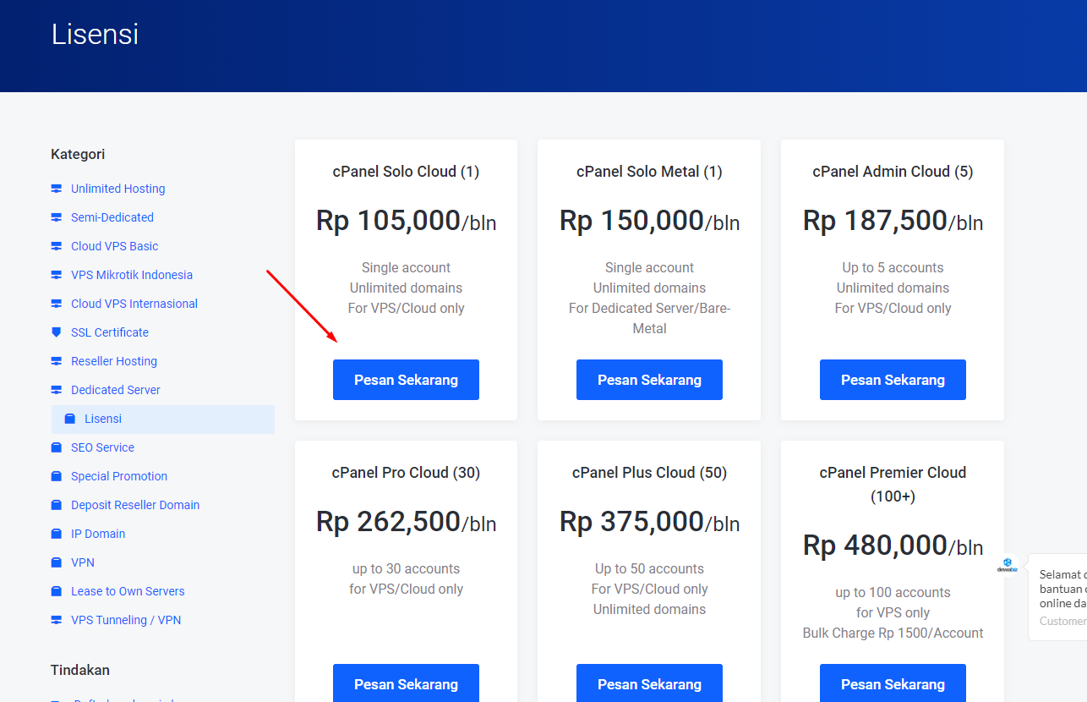Click the shield icon beside SSL Certificate
The image size is (1087, 702).
point(57,332)
